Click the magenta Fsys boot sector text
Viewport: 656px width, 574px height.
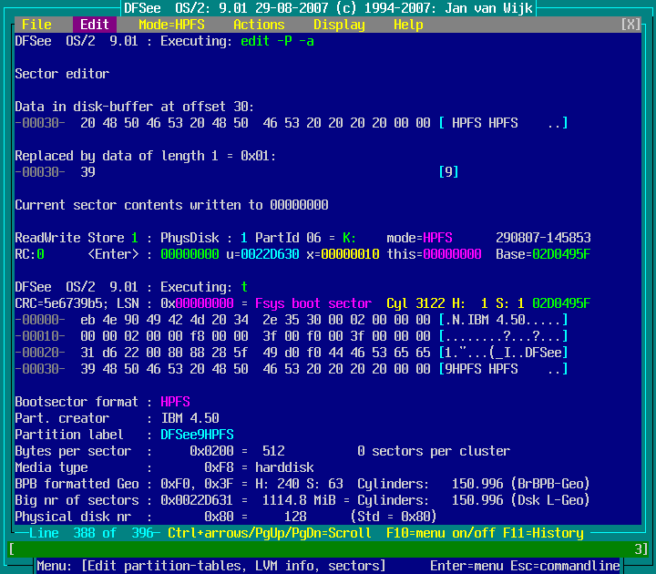tap(313, 303)
